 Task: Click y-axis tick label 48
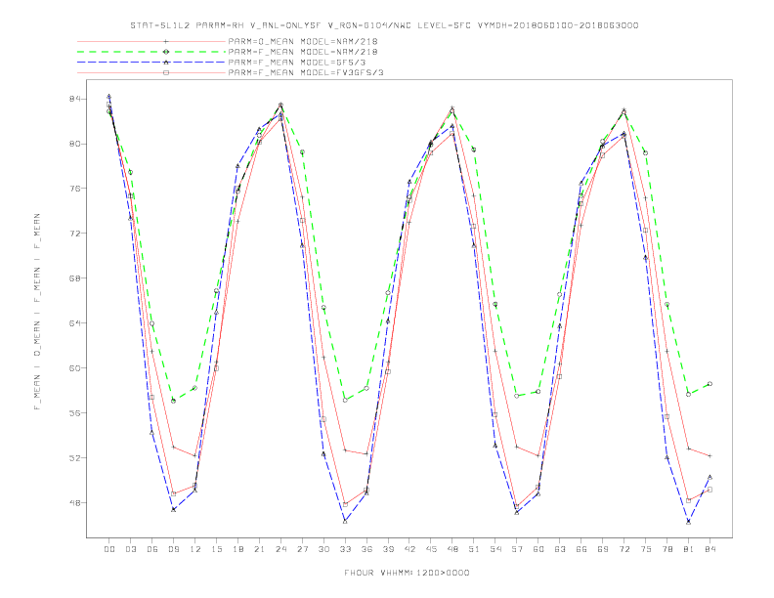point(74,503)
